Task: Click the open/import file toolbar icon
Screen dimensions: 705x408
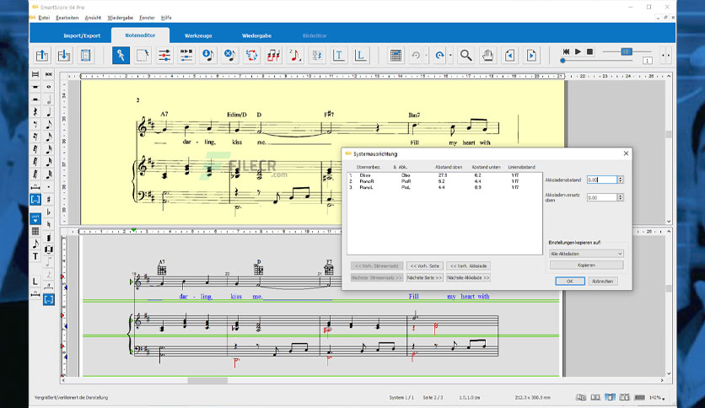Action: pos(42,56)
